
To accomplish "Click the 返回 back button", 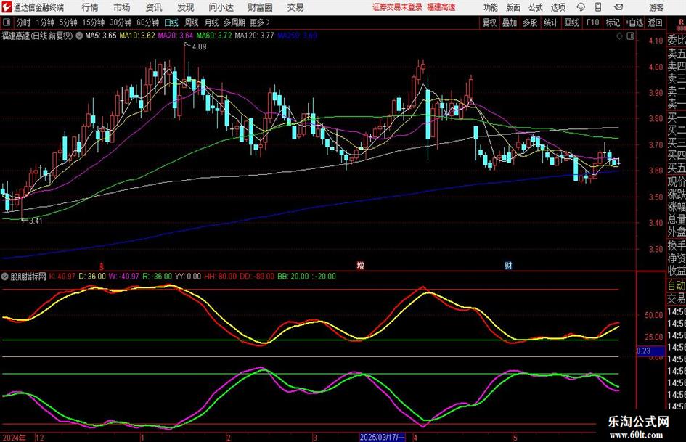I will click(655, 22).
